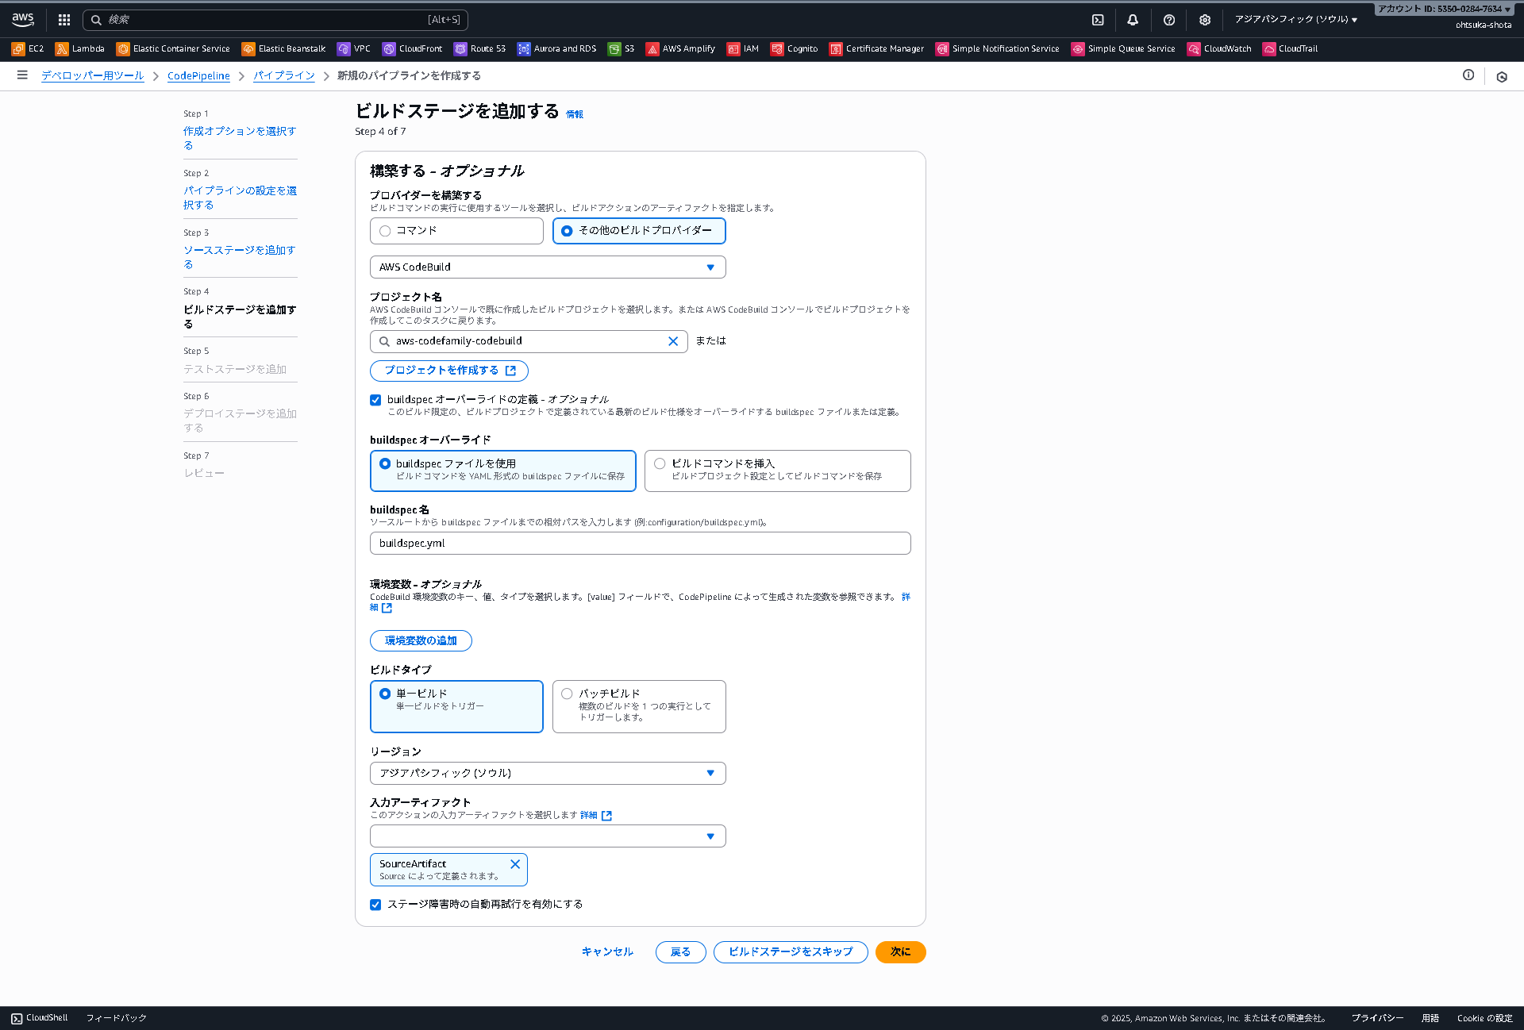Viewport: 1524px width, 1030px height.
Task: Open the EC2 service shortcut
Action: [28, 48]
